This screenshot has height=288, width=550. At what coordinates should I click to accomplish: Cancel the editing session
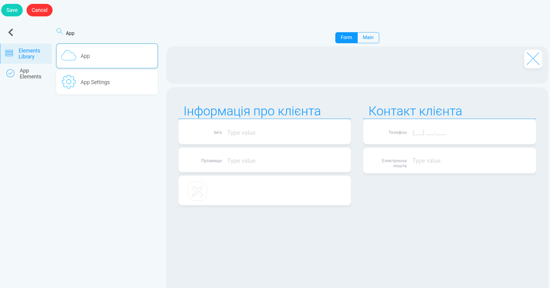39,10
